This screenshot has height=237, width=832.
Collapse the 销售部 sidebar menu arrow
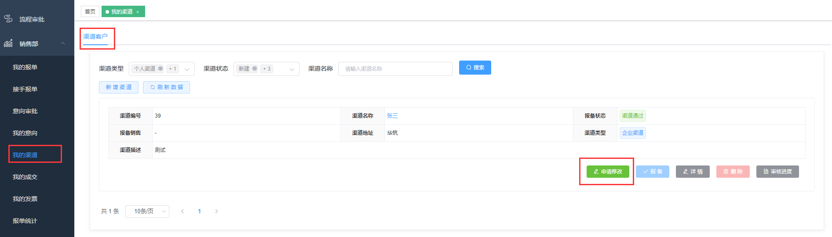pos(63,43)
